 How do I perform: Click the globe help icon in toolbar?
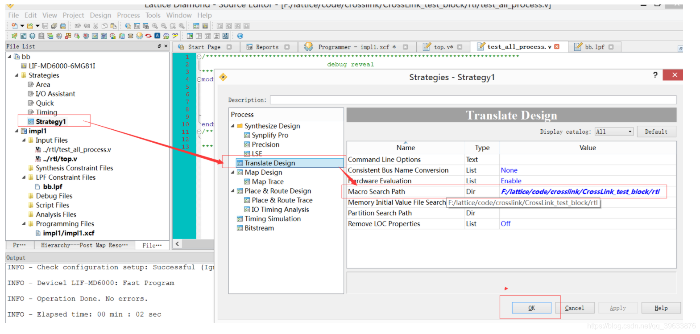(240, 36)
